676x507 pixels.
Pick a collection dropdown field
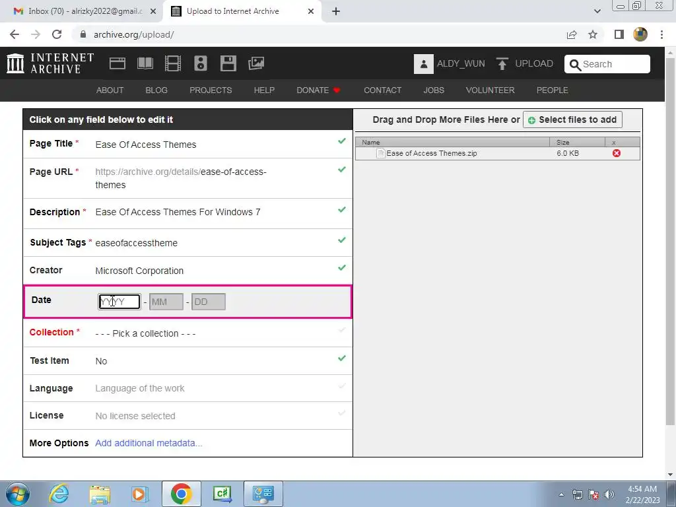[x=188, y=333]
